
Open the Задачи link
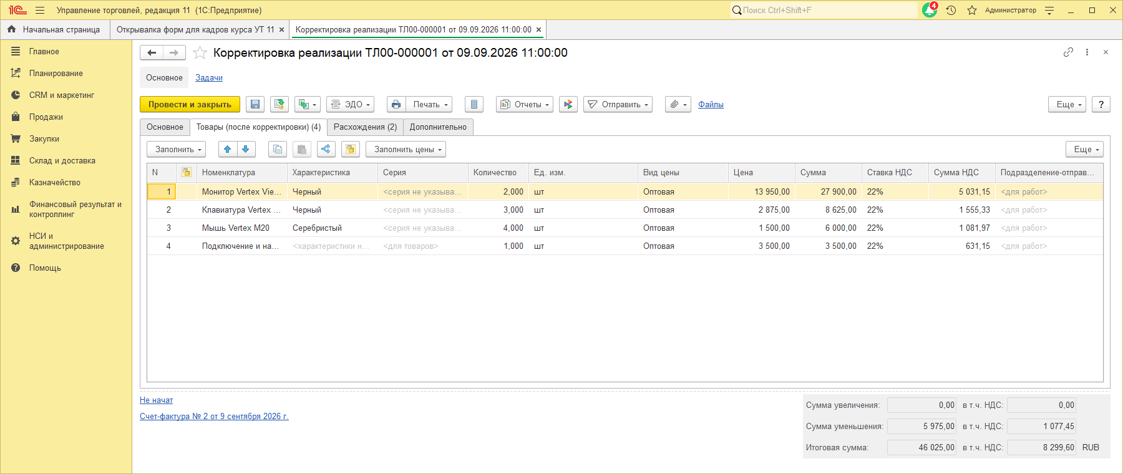click(x=209, y=78)
